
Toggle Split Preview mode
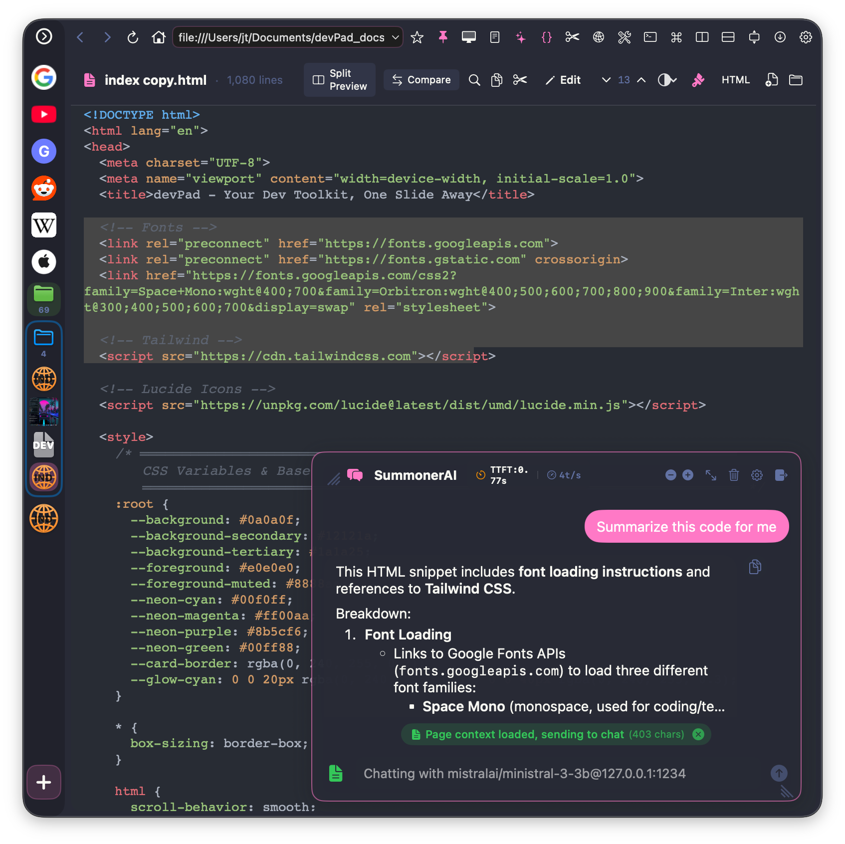pyautogui.click(x=340, y=80)
